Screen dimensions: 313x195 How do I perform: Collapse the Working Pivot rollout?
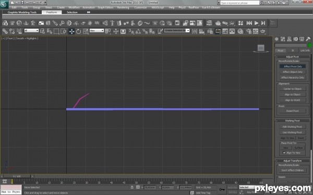[x=292, y=121]
